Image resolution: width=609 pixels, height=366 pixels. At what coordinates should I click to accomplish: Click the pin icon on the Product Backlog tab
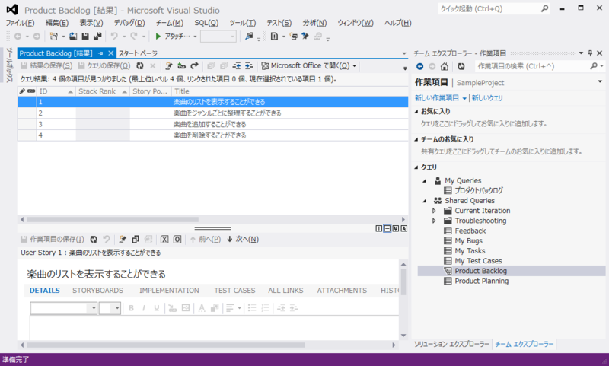(100, 53)
